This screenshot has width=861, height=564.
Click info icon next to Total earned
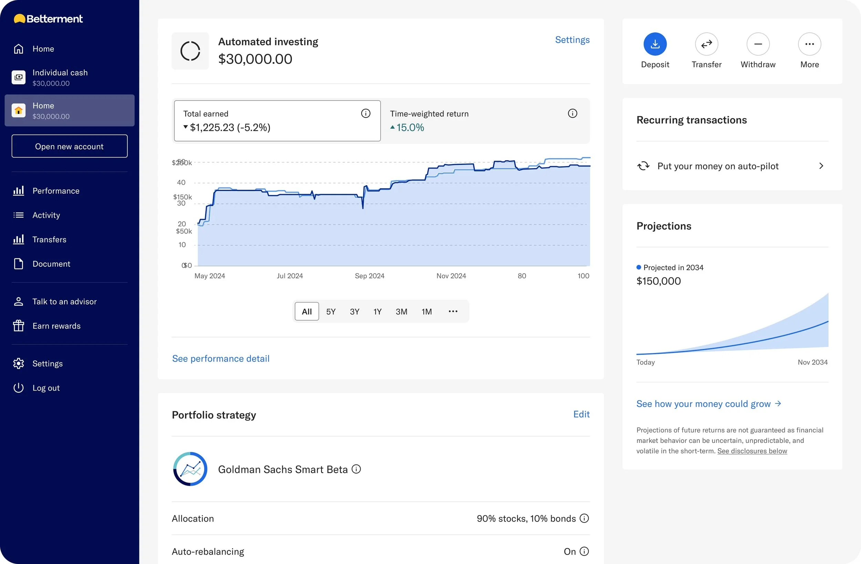tap(366, 114)
